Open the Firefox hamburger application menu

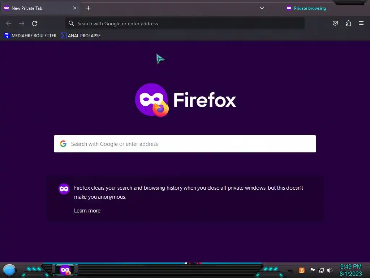[x=361, y=23]
